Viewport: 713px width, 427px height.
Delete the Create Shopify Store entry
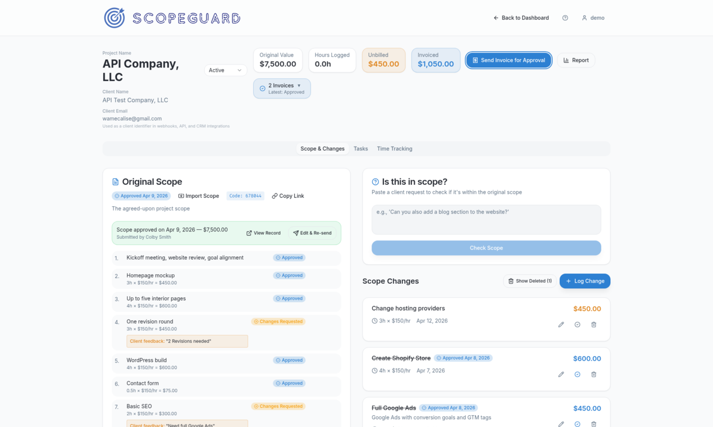[x=594, y=374]
